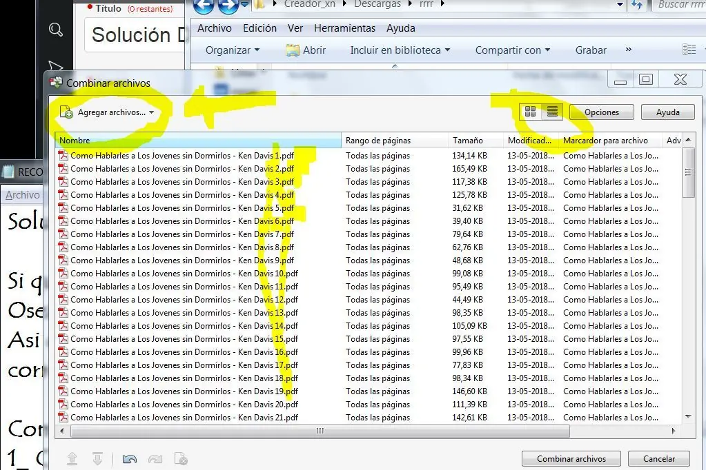Select the file Ken Davis 7.pdf

pyautogui.click(x=182, y=234)
